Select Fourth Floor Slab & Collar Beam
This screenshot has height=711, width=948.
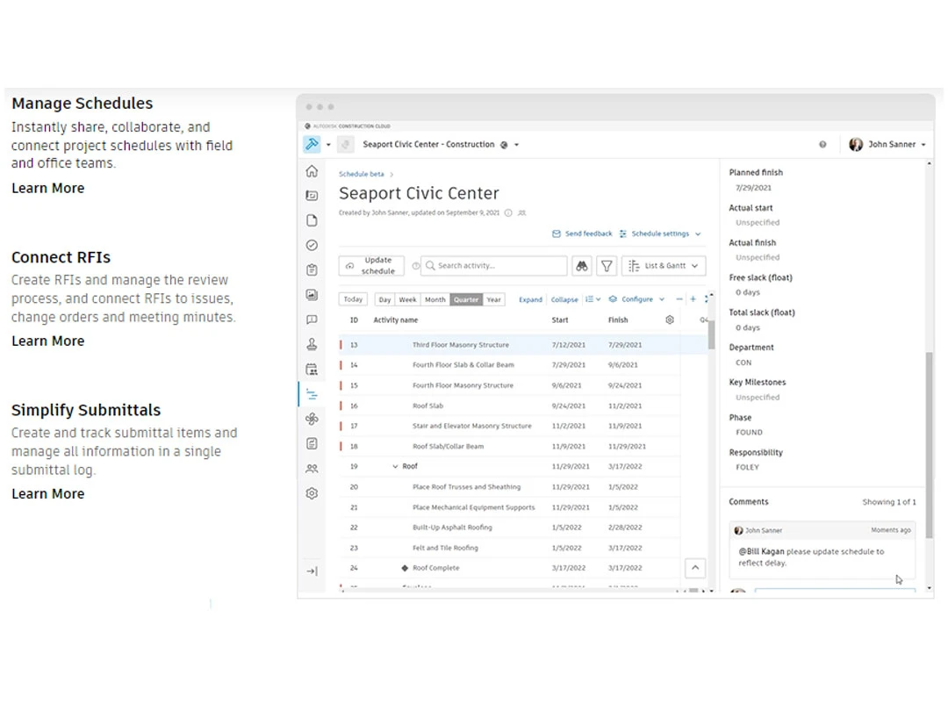coord(509,365)
